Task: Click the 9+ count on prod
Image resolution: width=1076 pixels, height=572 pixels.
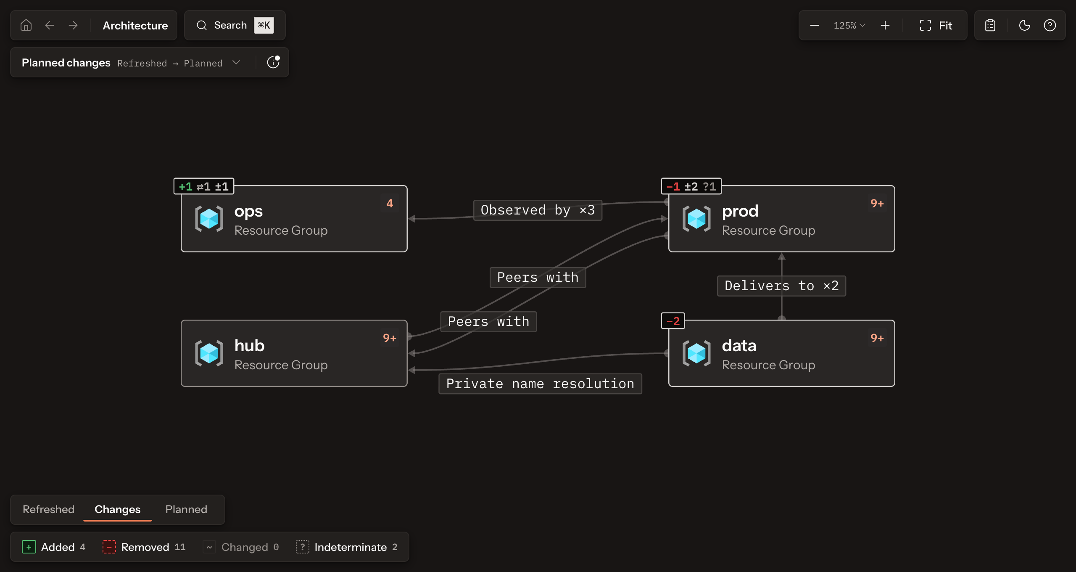Action: 877,204
